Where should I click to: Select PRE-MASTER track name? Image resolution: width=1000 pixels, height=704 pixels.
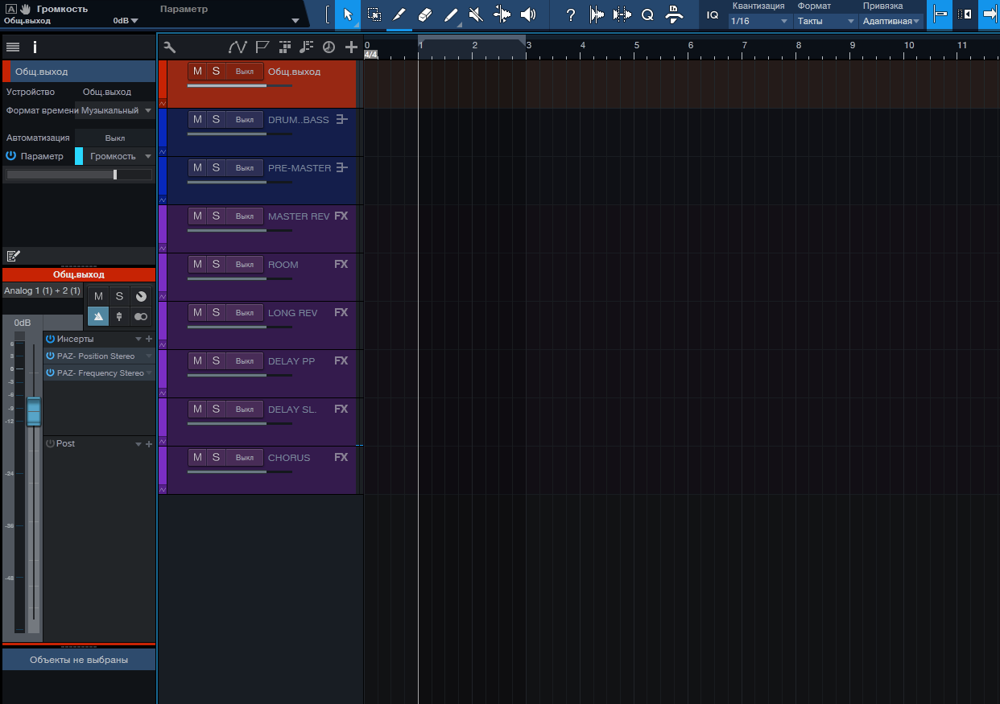click(x=300, y=168)
